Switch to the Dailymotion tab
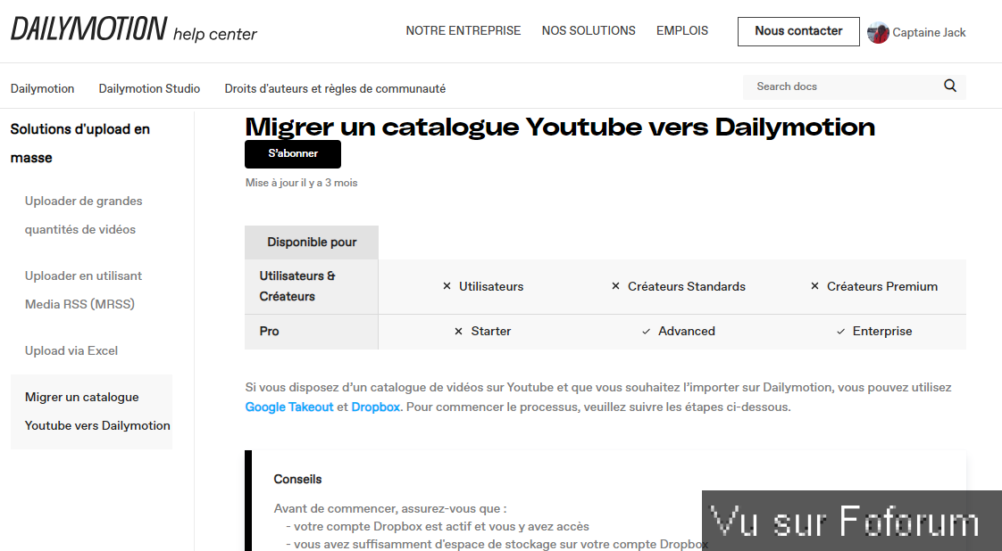Screen dimensions: 1002x551 [x=42, y=88]
